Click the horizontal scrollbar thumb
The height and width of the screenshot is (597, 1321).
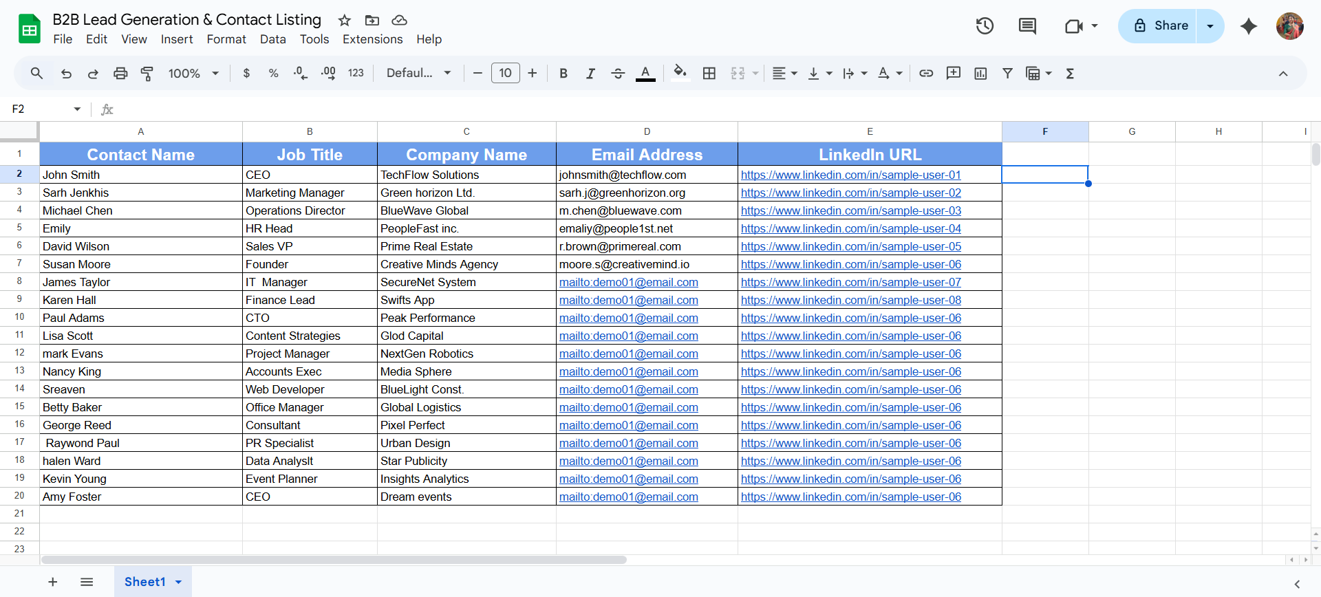click(334, 560)
